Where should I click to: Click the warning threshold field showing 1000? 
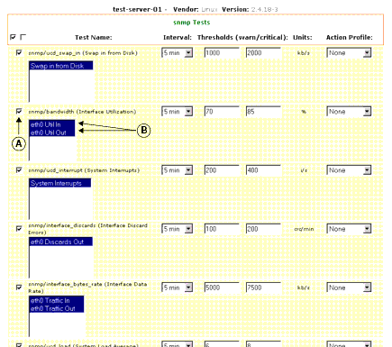coord(222,53)
